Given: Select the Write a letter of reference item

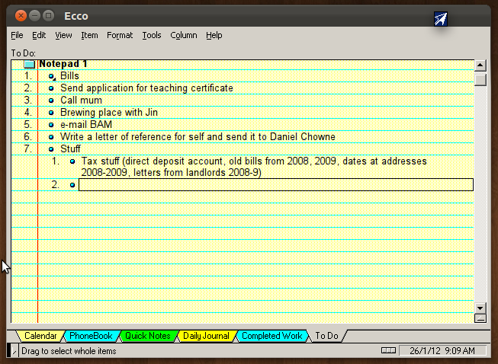Looking at the screenshot, I should 198,136.
